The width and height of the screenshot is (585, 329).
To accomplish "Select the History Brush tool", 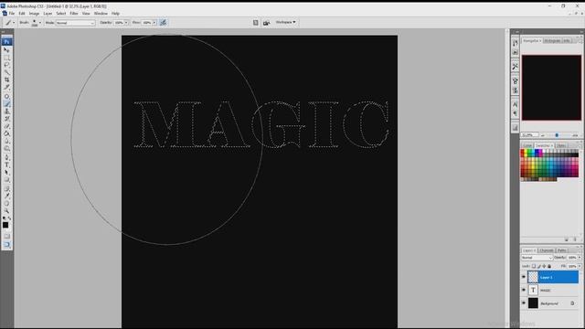I will click(x=6, y=119).
